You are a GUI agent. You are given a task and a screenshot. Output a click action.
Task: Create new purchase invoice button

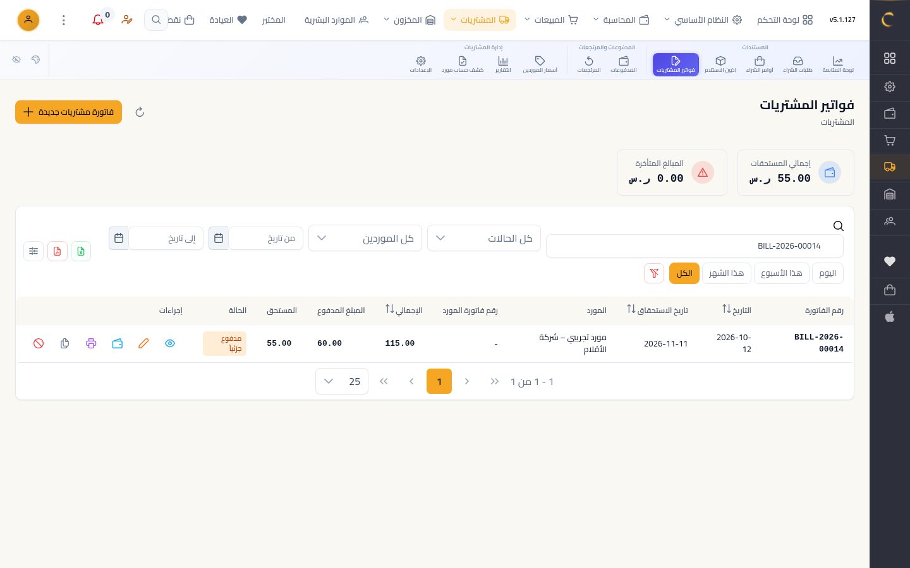tap(68, 112)
